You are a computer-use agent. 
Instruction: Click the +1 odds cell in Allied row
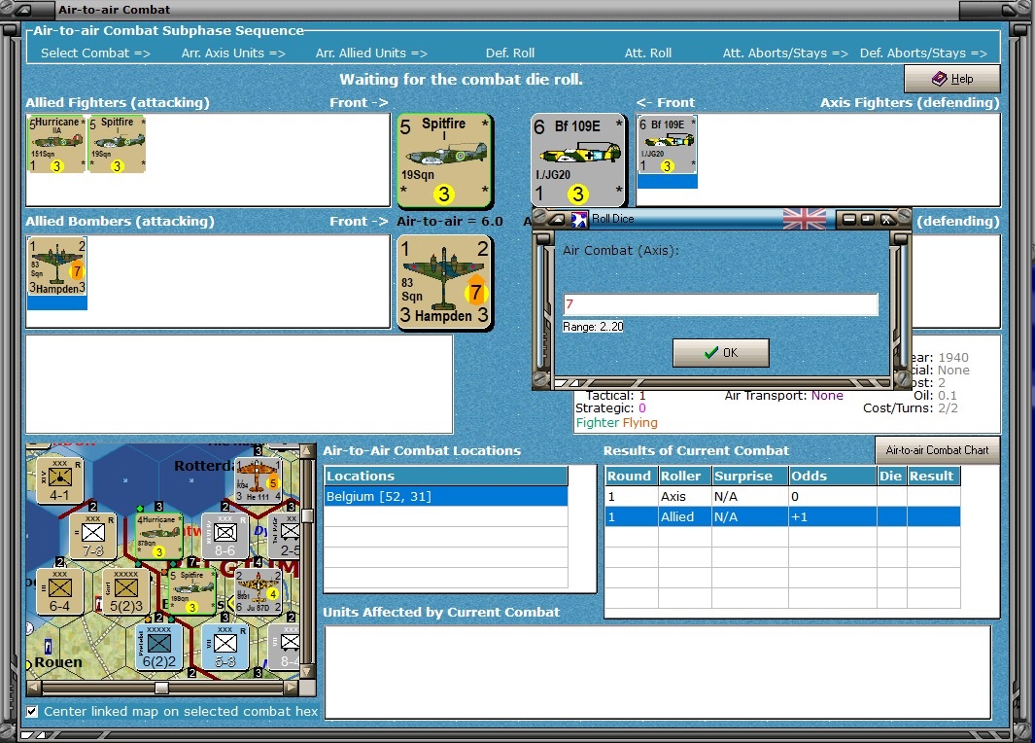[832, 516]
